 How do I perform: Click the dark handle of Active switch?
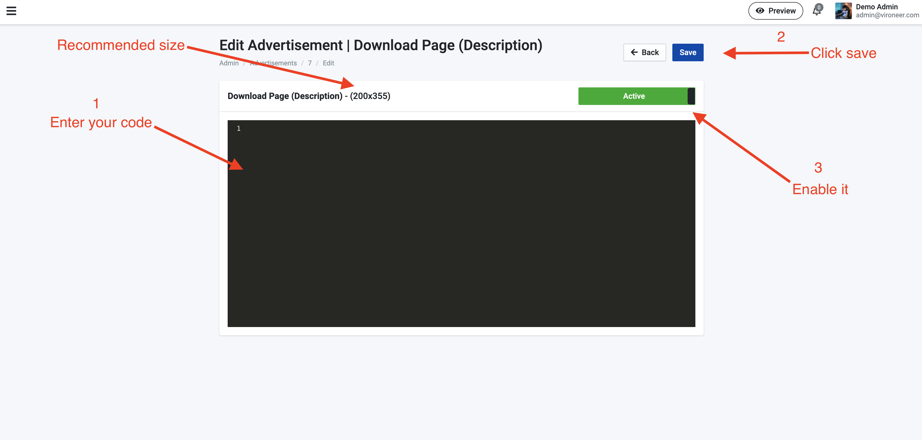pyautogui.click(x=691, y=96)
